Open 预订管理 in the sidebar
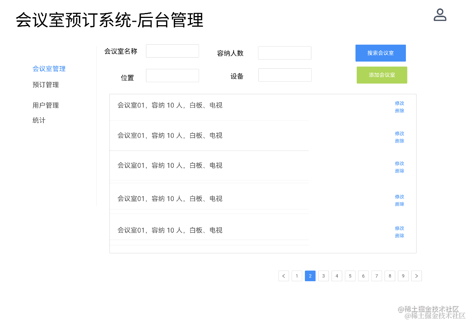 [46, 85]
